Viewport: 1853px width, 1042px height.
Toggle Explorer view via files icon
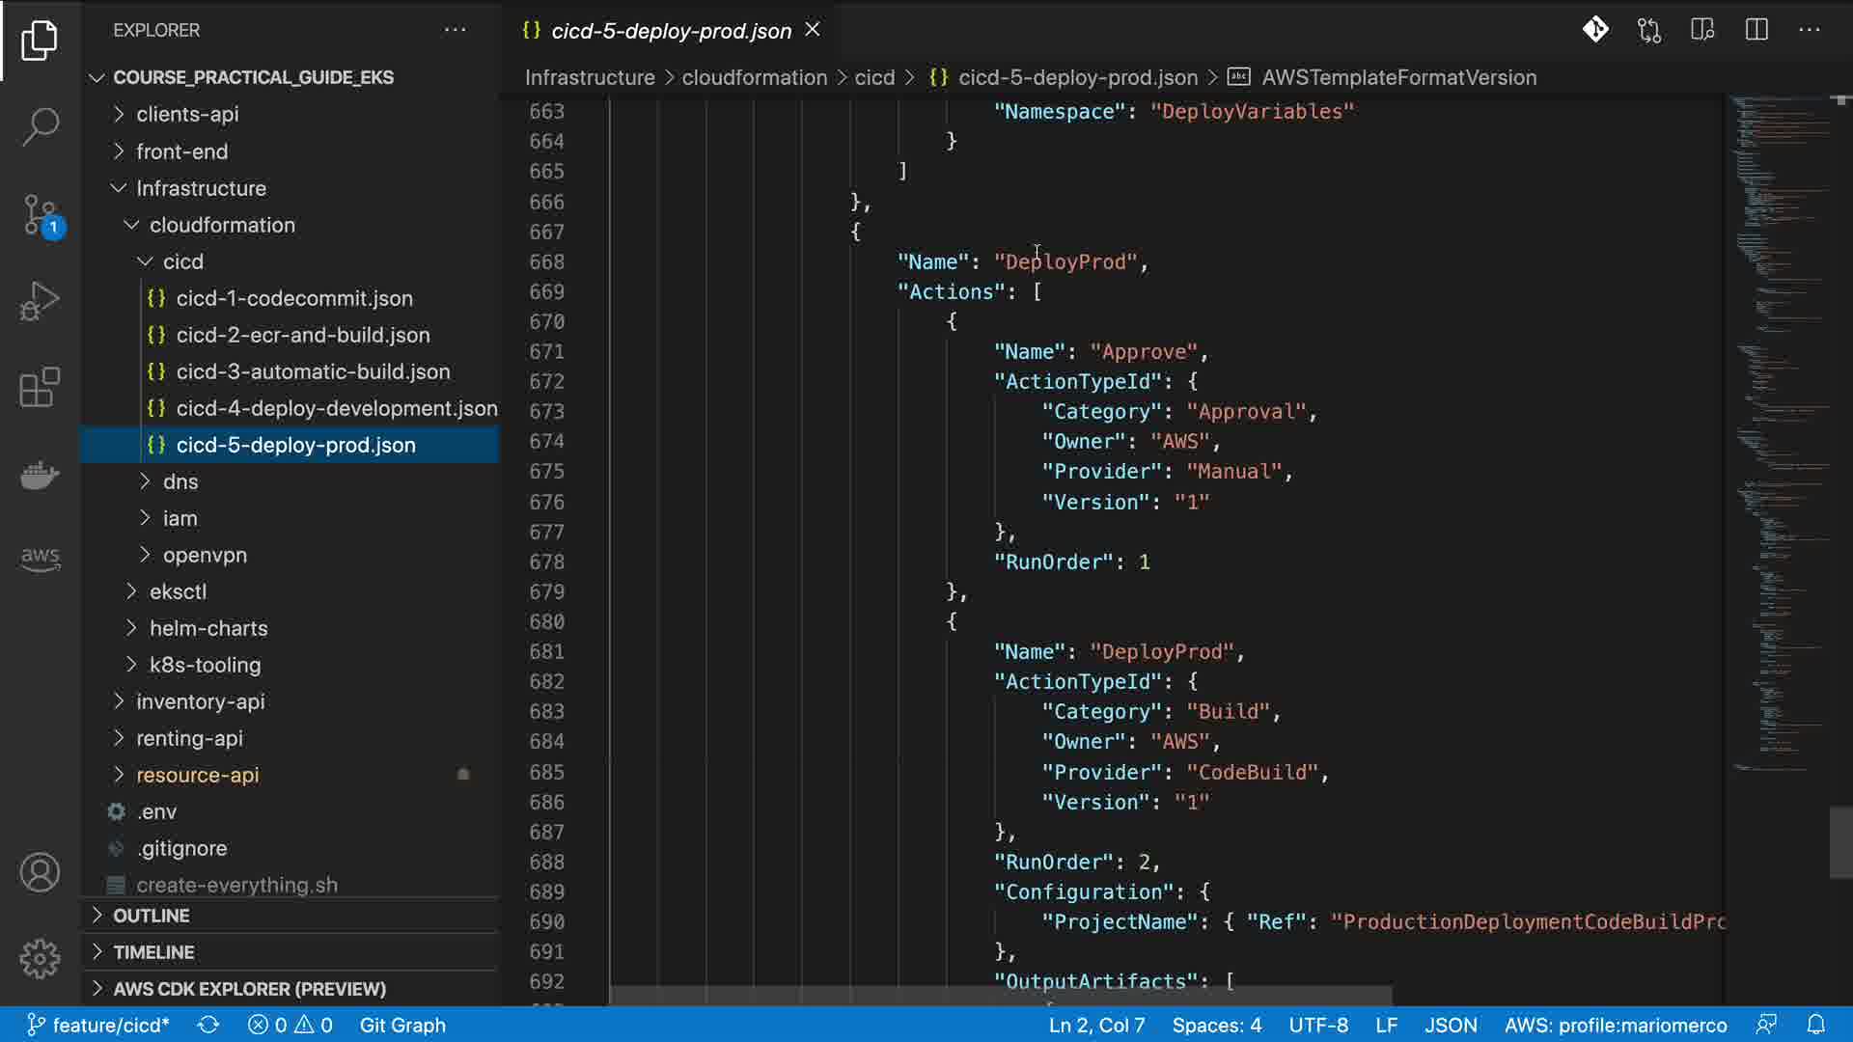(40, 41)
